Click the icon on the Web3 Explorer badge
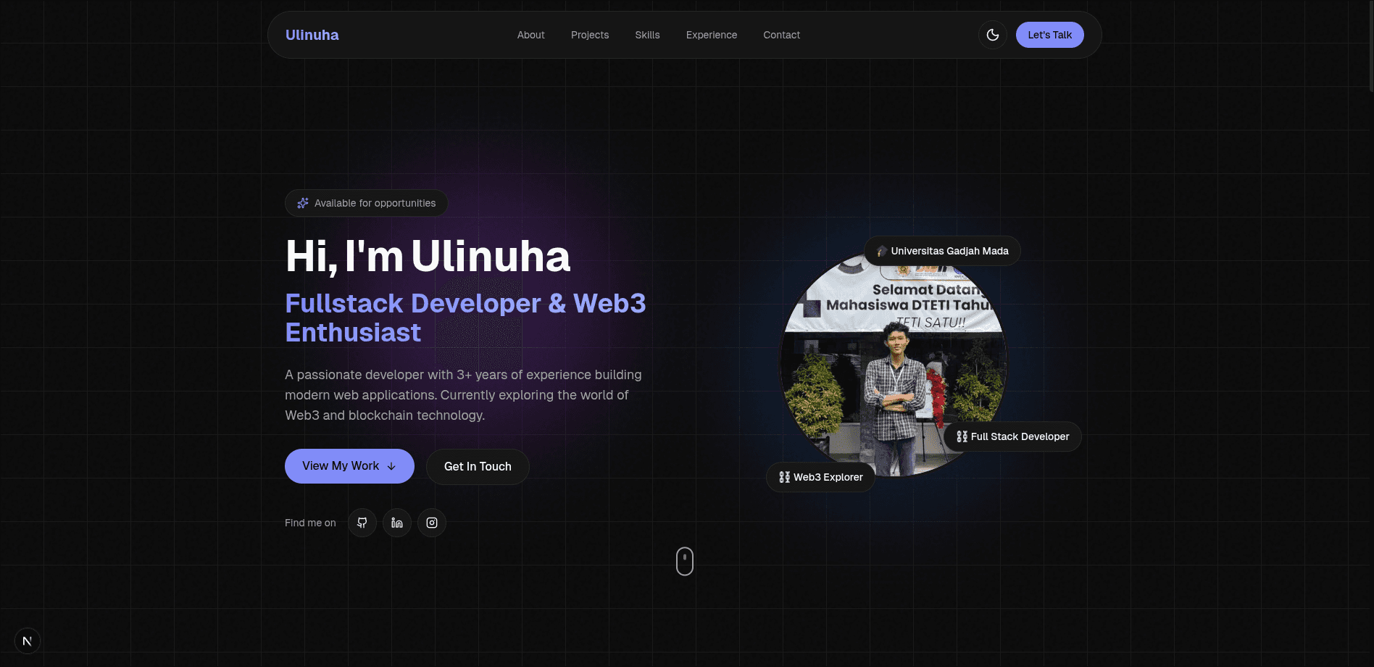This screenshot has width=1374, height=667. [784, 477]
